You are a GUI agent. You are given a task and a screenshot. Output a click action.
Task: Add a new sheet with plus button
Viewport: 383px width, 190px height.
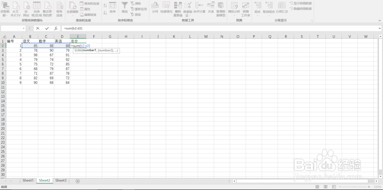[78, 181]
